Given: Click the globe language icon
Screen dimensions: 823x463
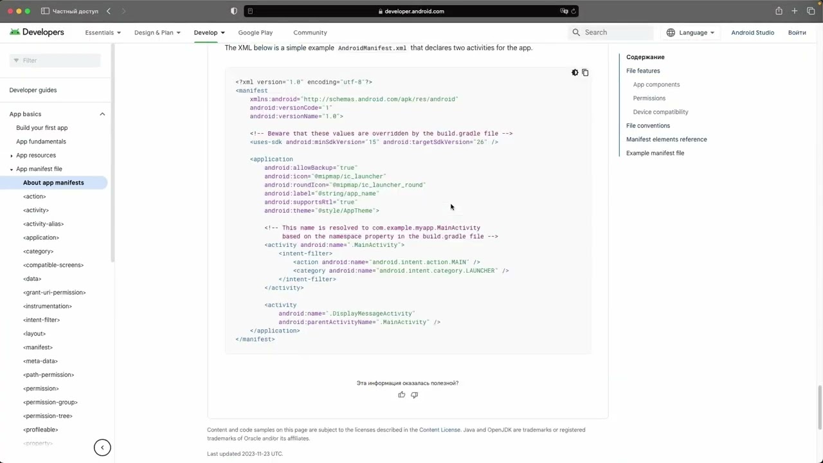Looking at the screenshot, I should coord(671,32).
